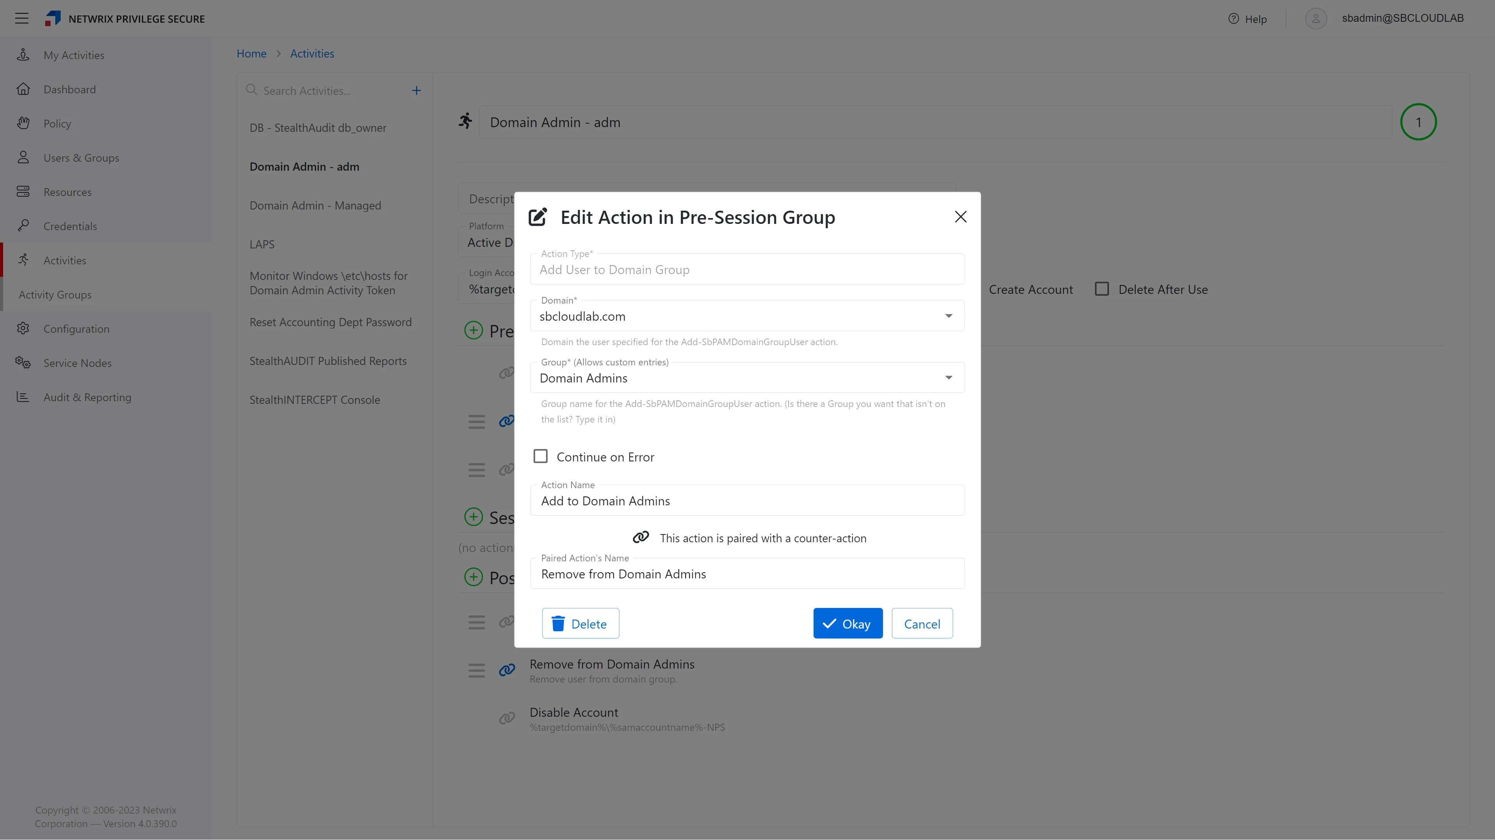Click the Activities breadcrumb link
Screen dimensions: 1495x840
click(312, 53)
